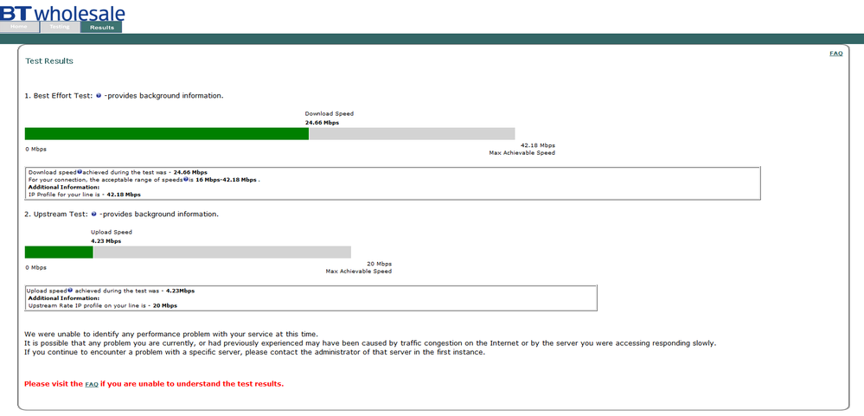
Task: Show help icon beside Best Effort Test
Action: point(99,95)
